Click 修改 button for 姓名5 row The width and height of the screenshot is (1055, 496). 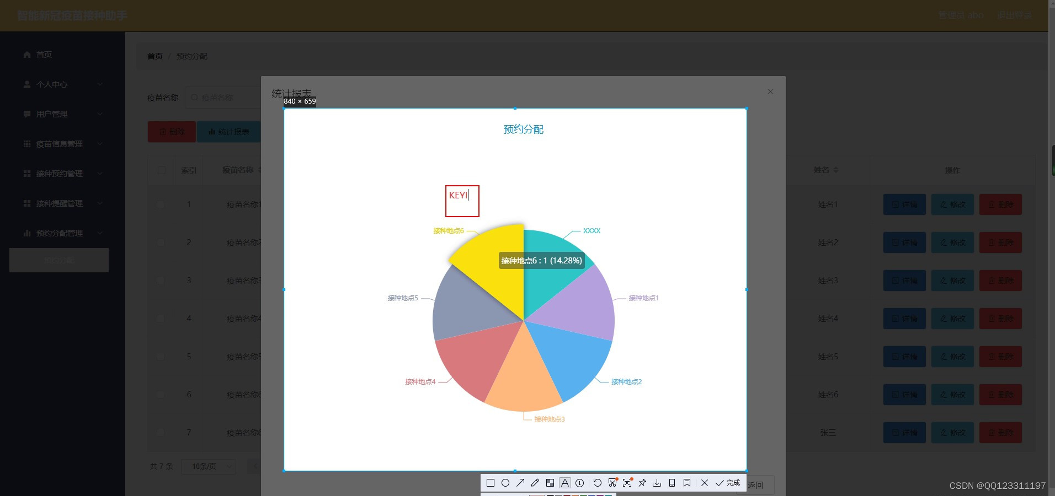click(952, 357)
